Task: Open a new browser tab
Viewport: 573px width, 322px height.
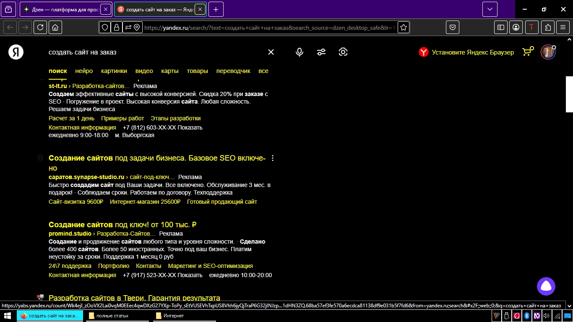Action: [216, 9]
